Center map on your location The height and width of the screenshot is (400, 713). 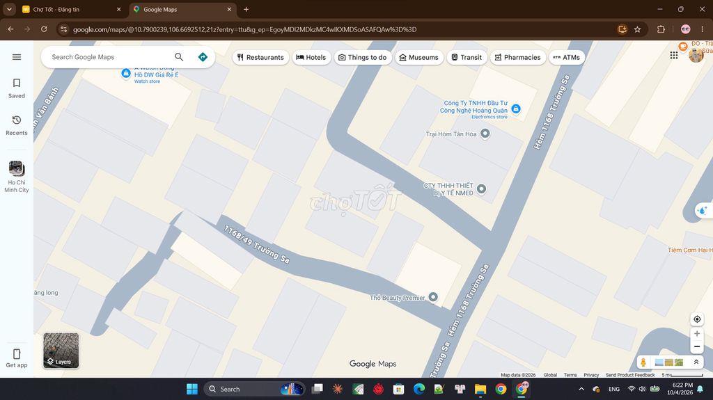click(697, 319)
